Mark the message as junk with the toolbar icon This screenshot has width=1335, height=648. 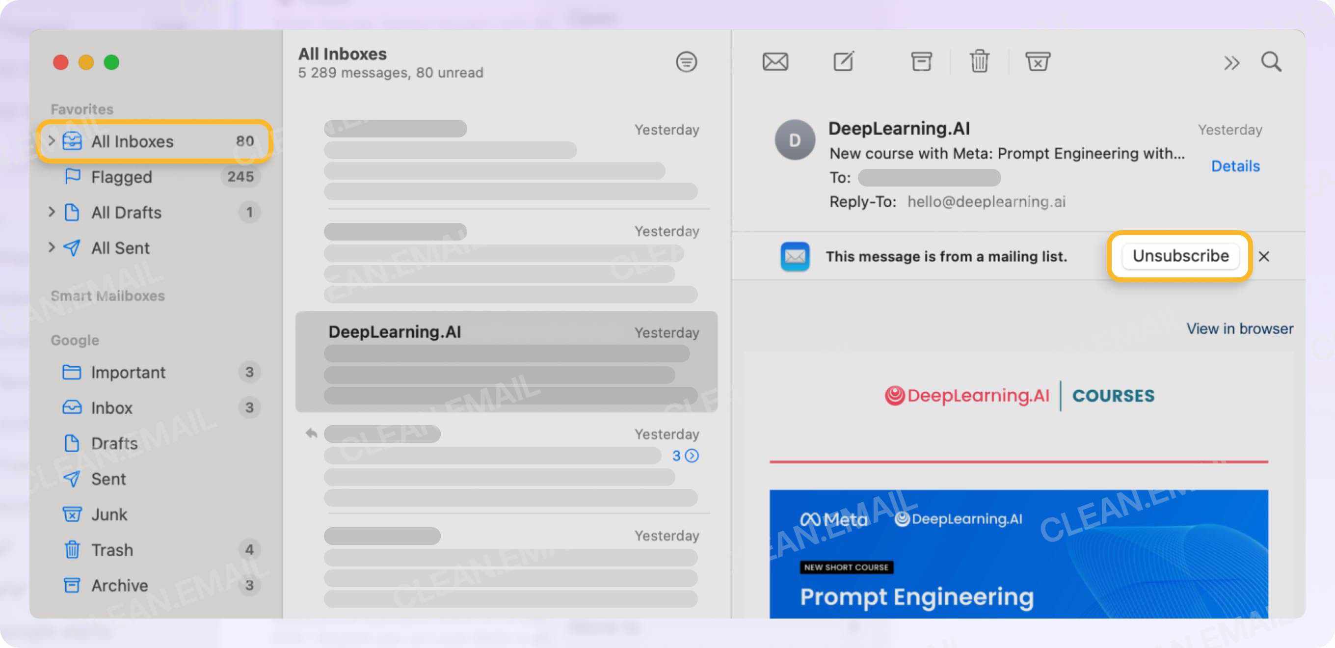pos(1038,61)
